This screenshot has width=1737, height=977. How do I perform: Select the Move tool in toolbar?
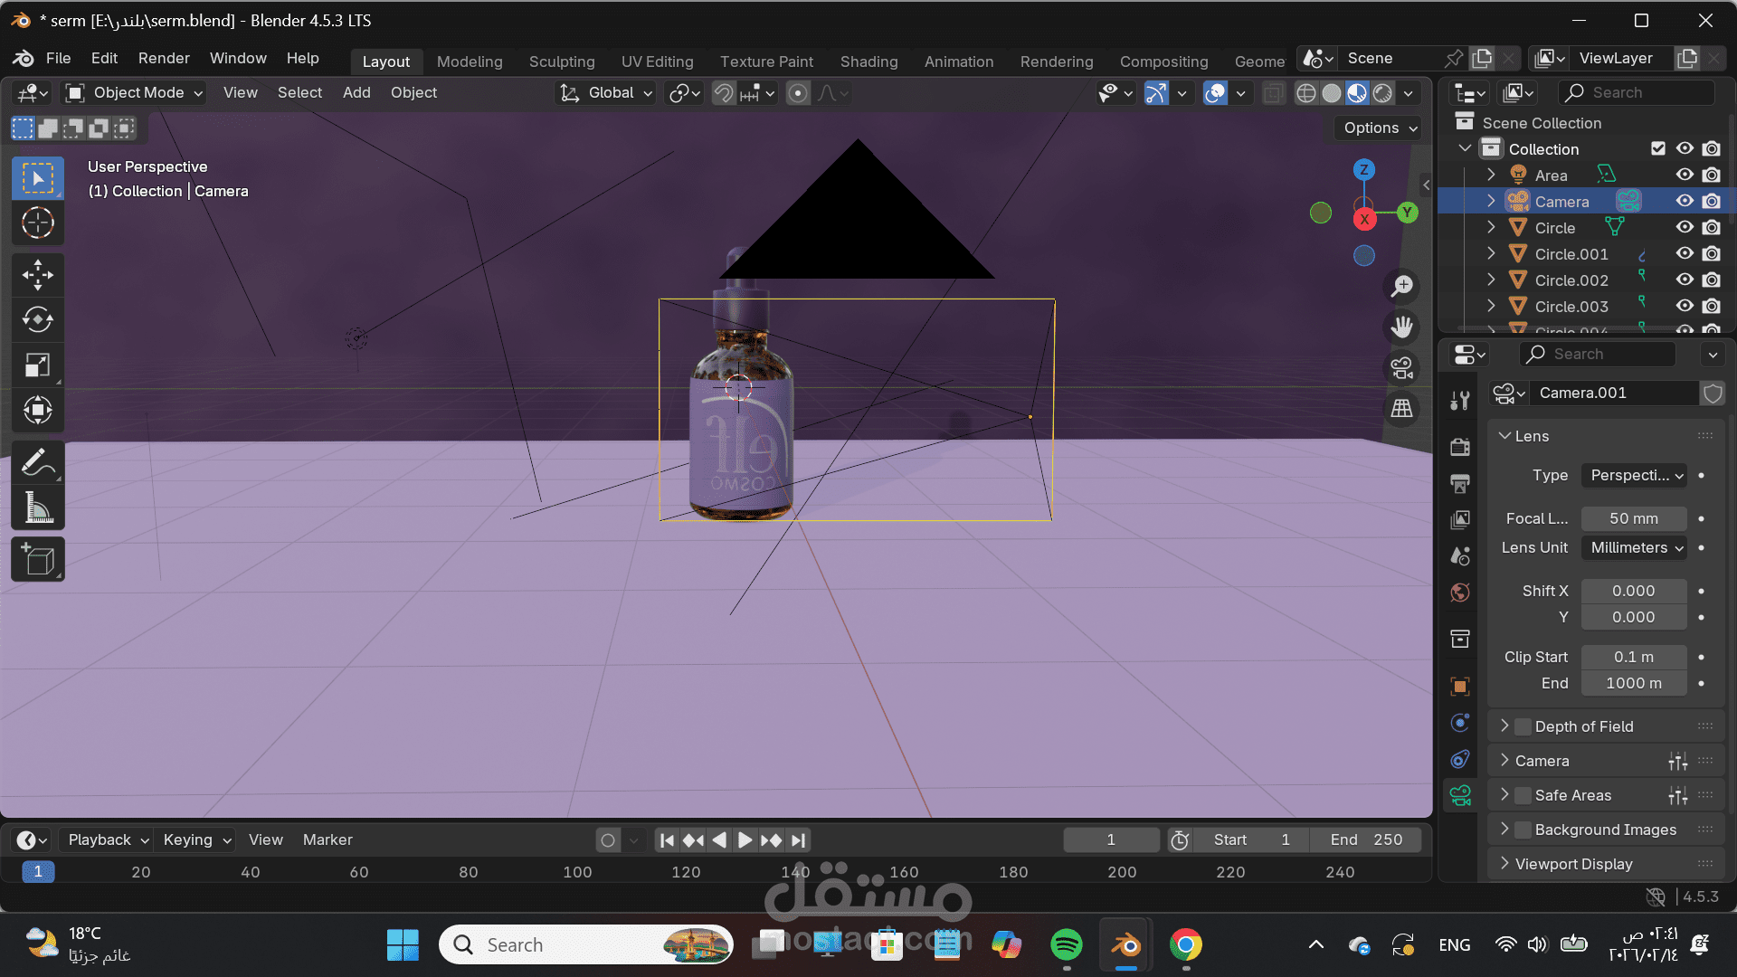pos(37,275)
